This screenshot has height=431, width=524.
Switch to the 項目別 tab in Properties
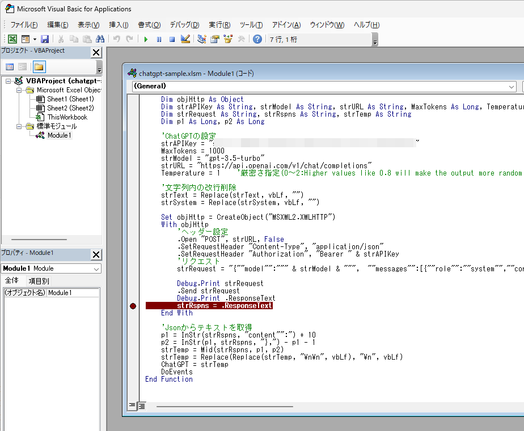point(39,281)
